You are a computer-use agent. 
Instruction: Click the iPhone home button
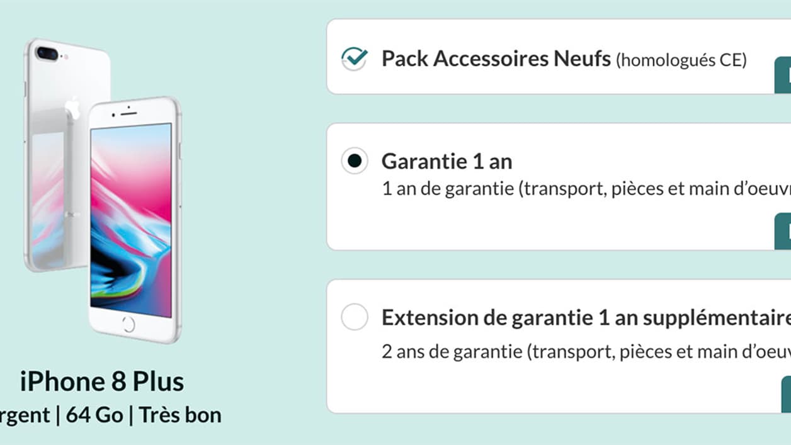128,324
